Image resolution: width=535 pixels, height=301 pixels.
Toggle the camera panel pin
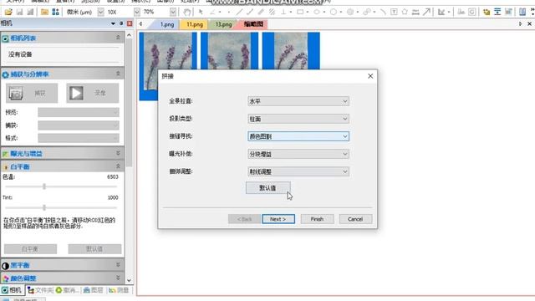pyautogui.click(x=121, y=23)
